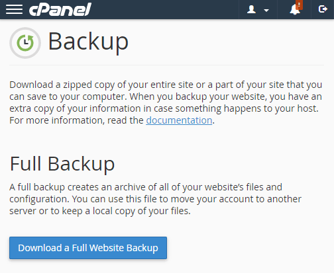This screenshot has height=273, width=334.
Task: Open the documentation link
Action: [179, 120]
